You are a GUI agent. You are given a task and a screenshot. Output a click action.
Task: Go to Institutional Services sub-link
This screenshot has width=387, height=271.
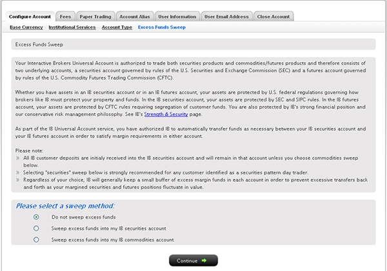click(x=72, y=27)
